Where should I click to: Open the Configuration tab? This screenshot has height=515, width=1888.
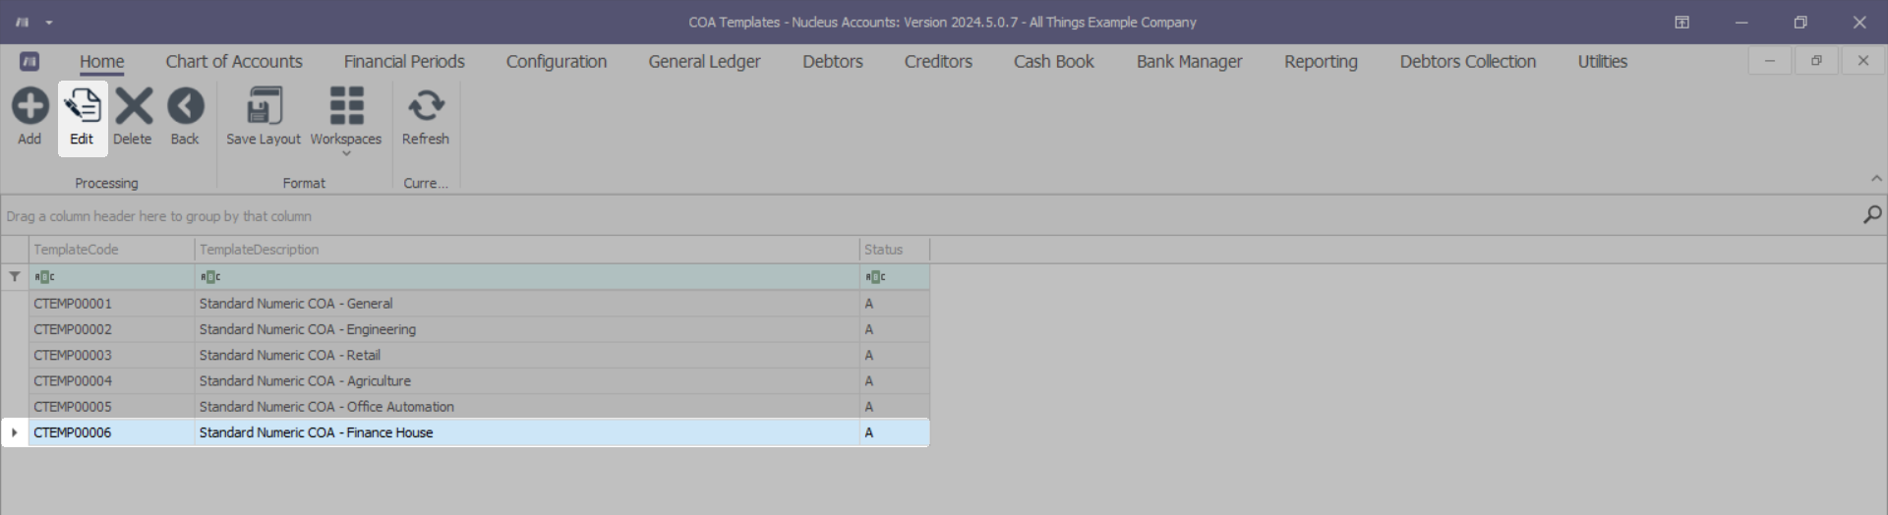pos(557,61)
